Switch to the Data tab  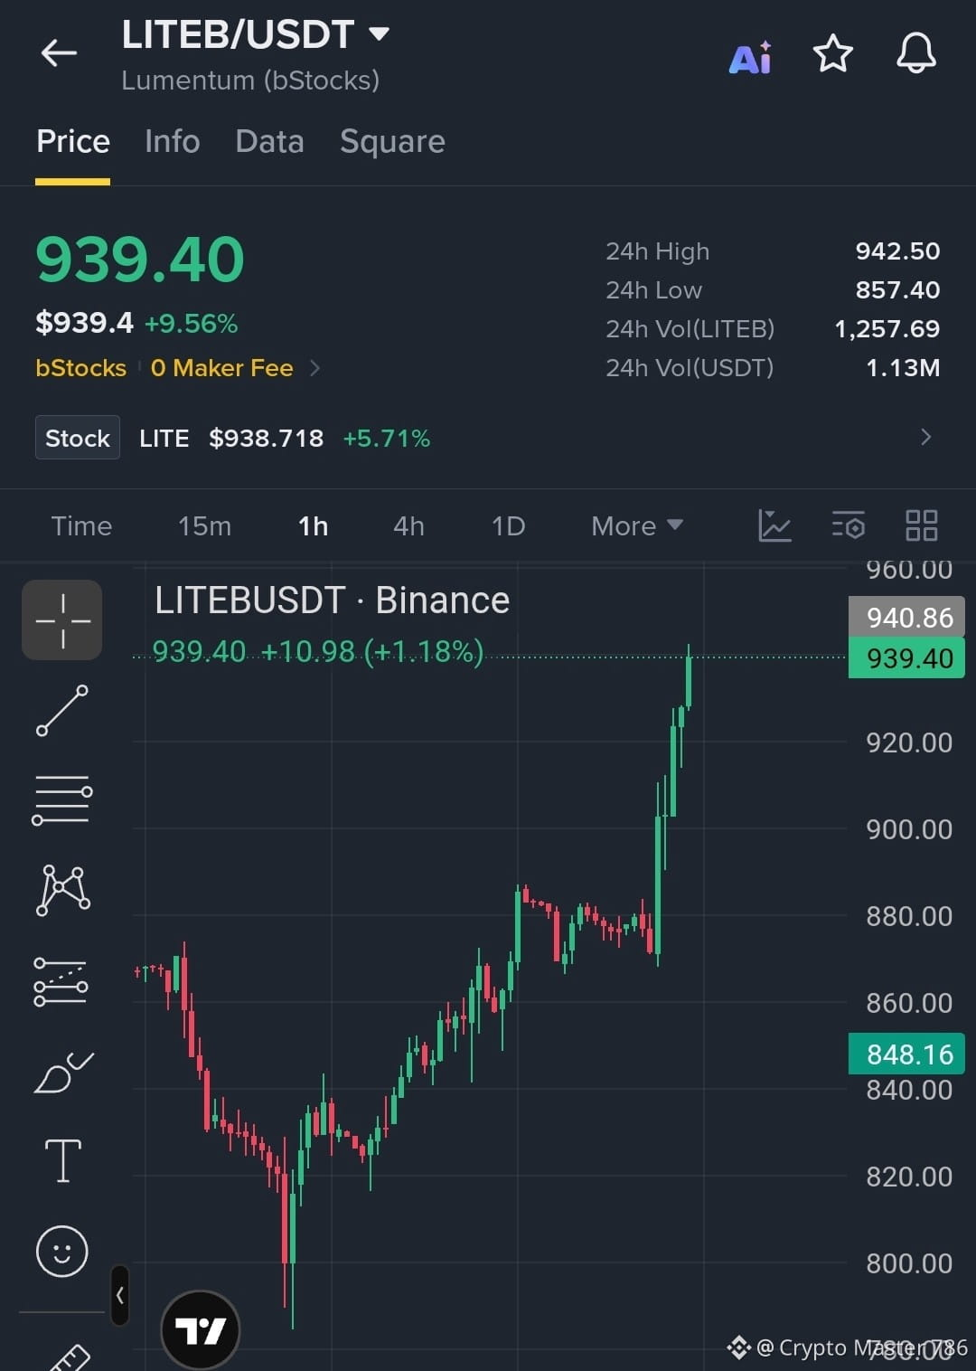pos(269,142)
